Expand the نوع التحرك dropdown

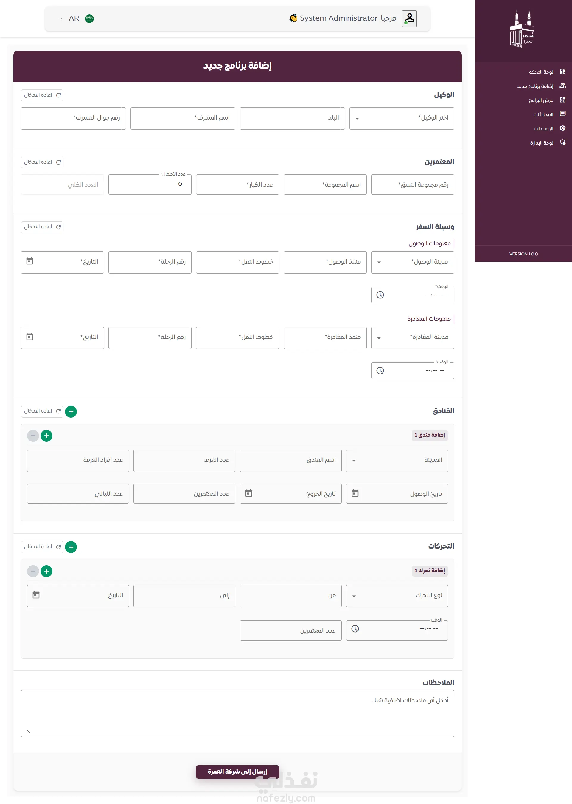point(354,596)
